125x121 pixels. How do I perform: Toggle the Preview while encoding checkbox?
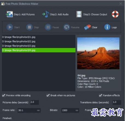coord(4,95)
